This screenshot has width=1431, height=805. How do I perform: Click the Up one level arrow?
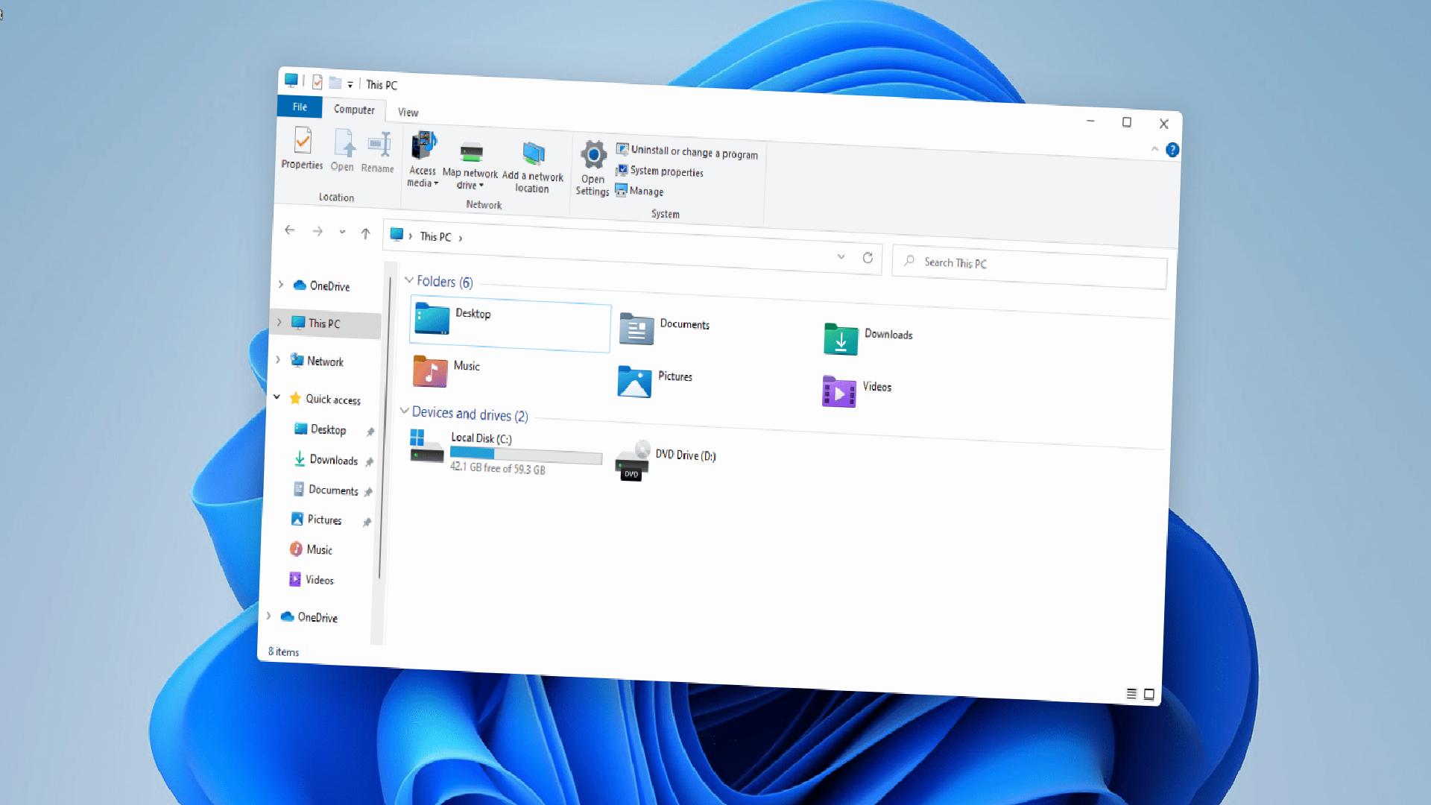365,233
